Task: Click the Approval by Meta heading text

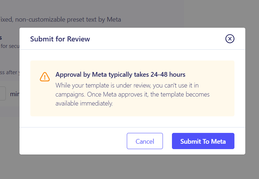Action: coord(120,75)
